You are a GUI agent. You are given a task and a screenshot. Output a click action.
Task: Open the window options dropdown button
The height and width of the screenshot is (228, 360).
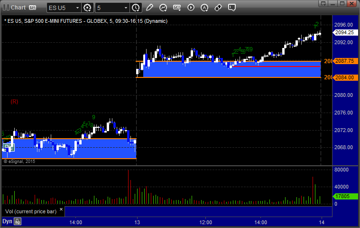(323, 3)
